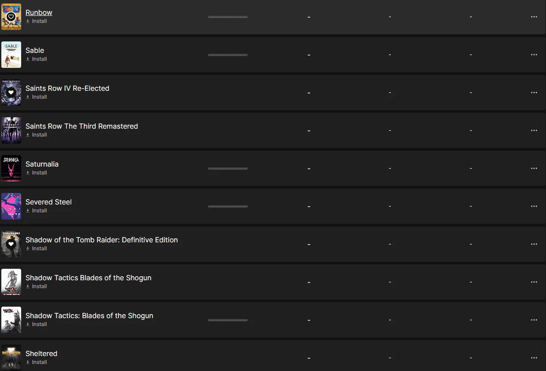Install Sheltered

tap(37, 362)
